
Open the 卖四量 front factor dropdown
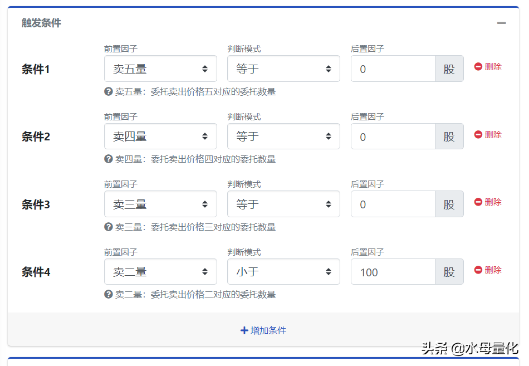(x=160, y=136)
